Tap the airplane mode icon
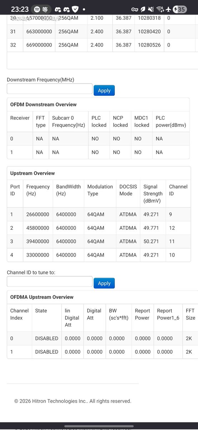The image size is (198, 430). click(169, 9)
